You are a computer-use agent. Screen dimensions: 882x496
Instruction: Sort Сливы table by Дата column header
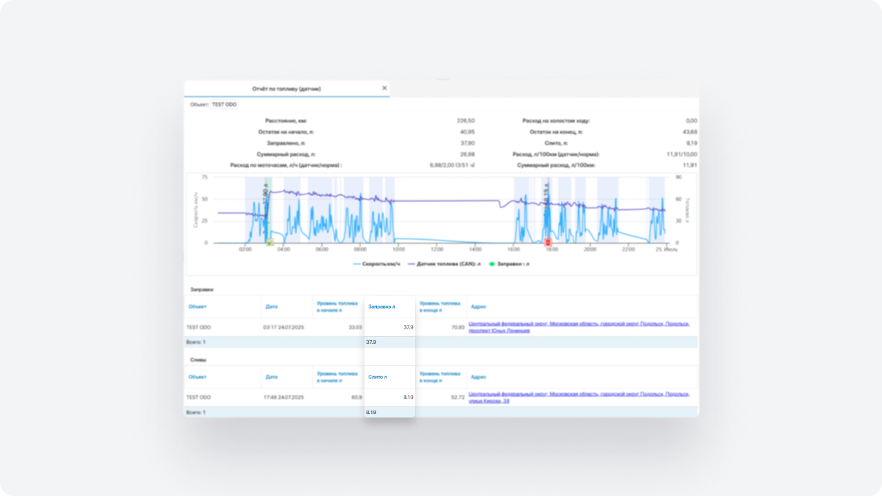coord(271,377)
